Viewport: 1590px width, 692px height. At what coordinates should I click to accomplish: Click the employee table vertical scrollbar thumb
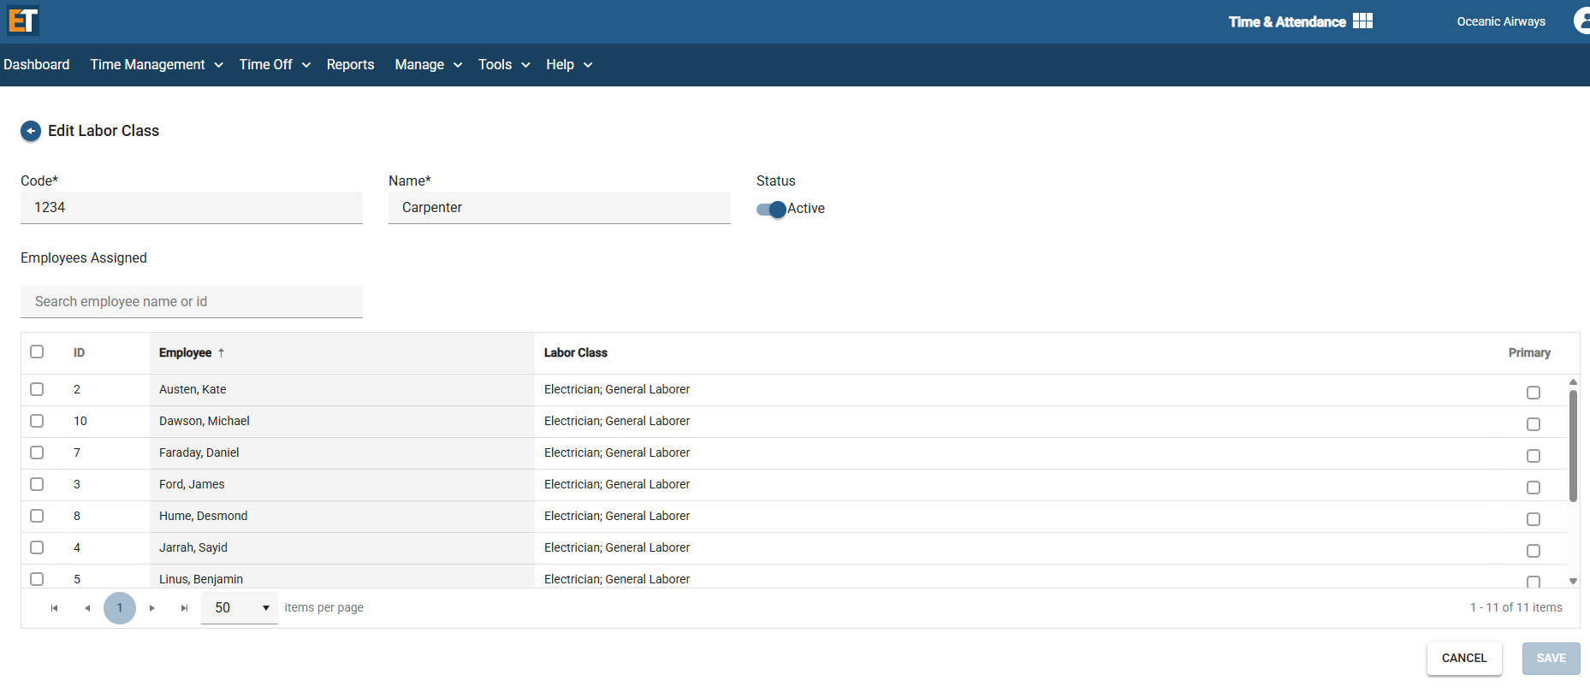point(1573,446)
